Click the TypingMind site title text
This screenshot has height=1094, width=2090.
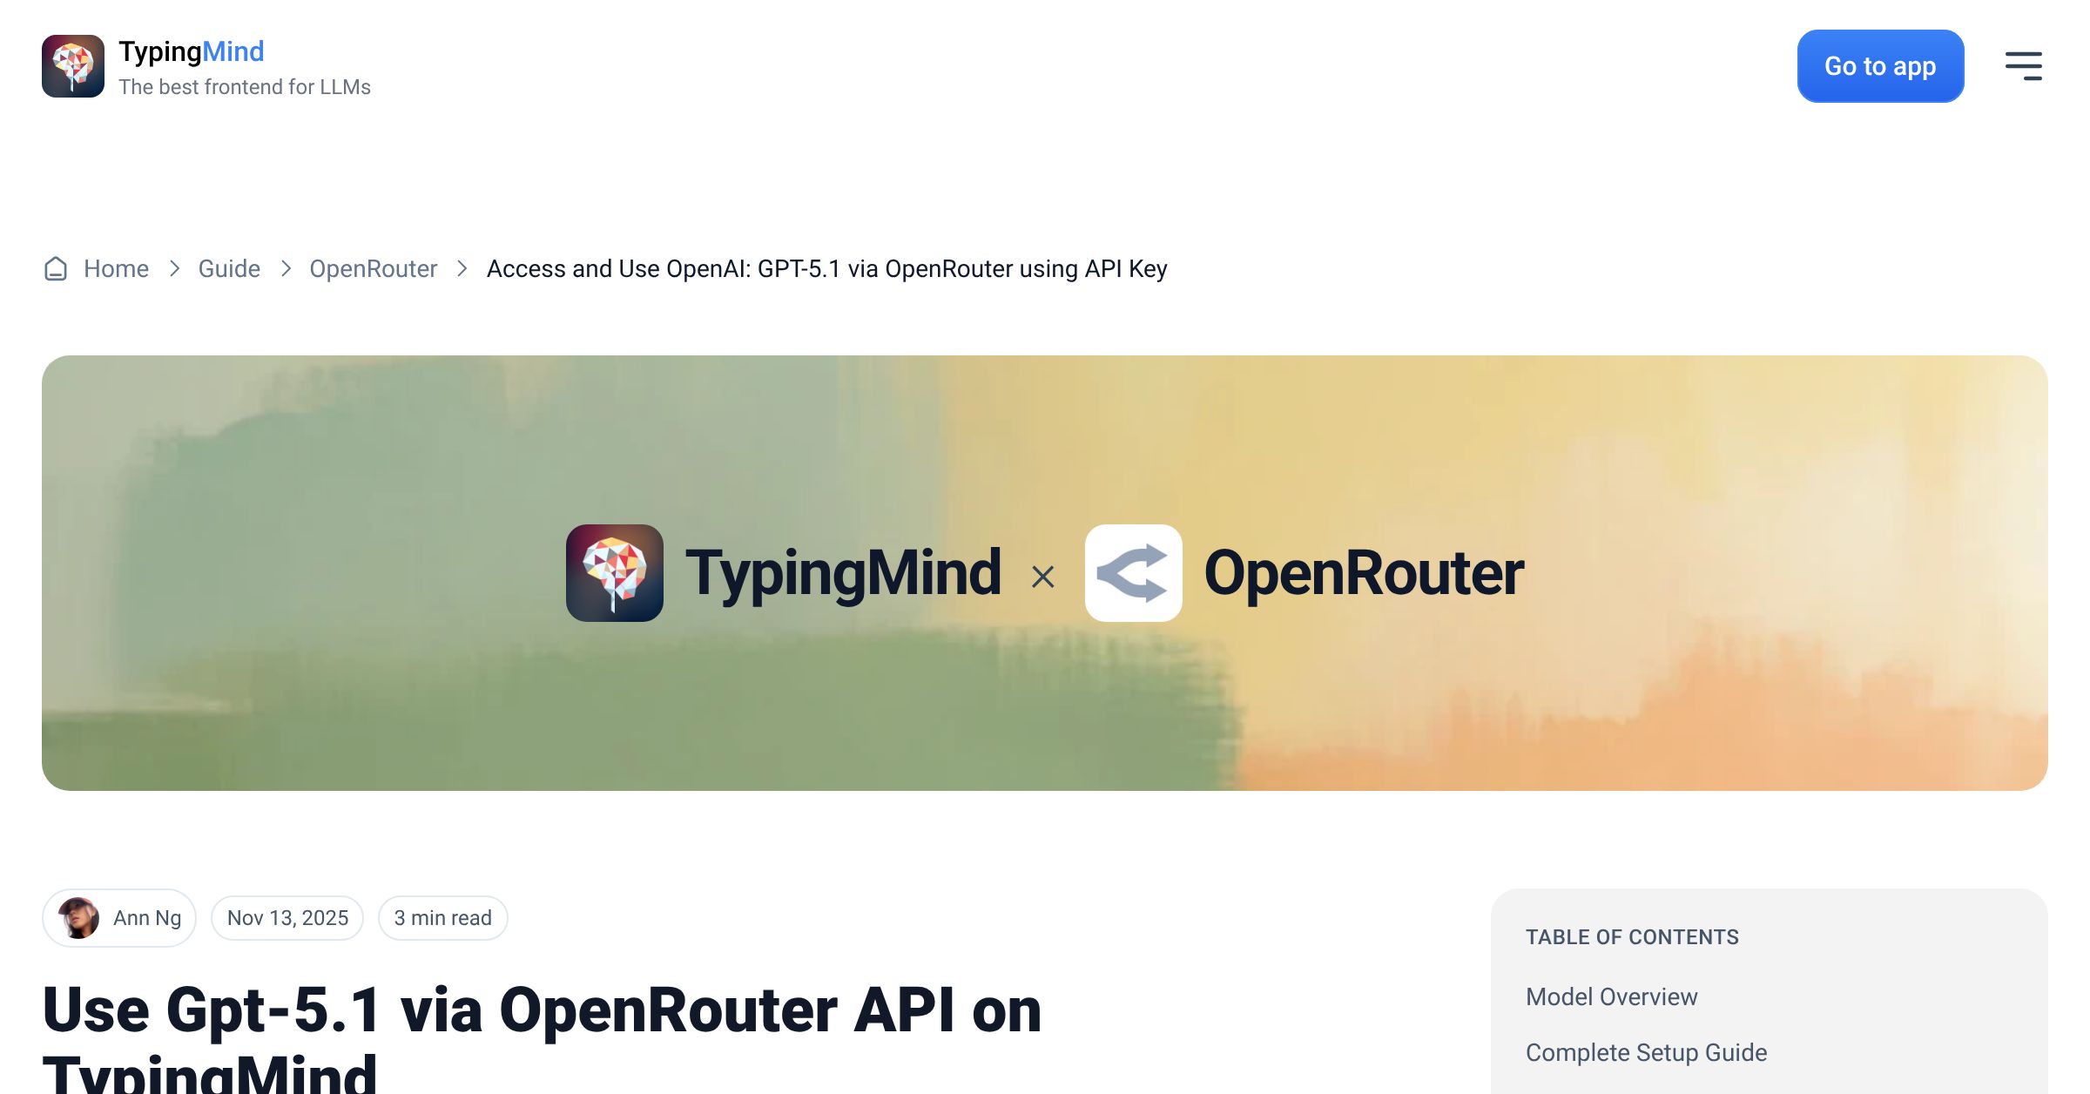(x=192, y=51)
